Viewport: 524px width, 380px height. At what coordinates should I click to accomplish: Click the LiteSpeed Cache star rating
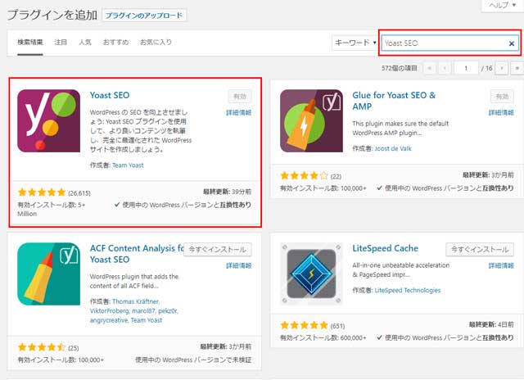pyautogui.click(x=304, y=325)
